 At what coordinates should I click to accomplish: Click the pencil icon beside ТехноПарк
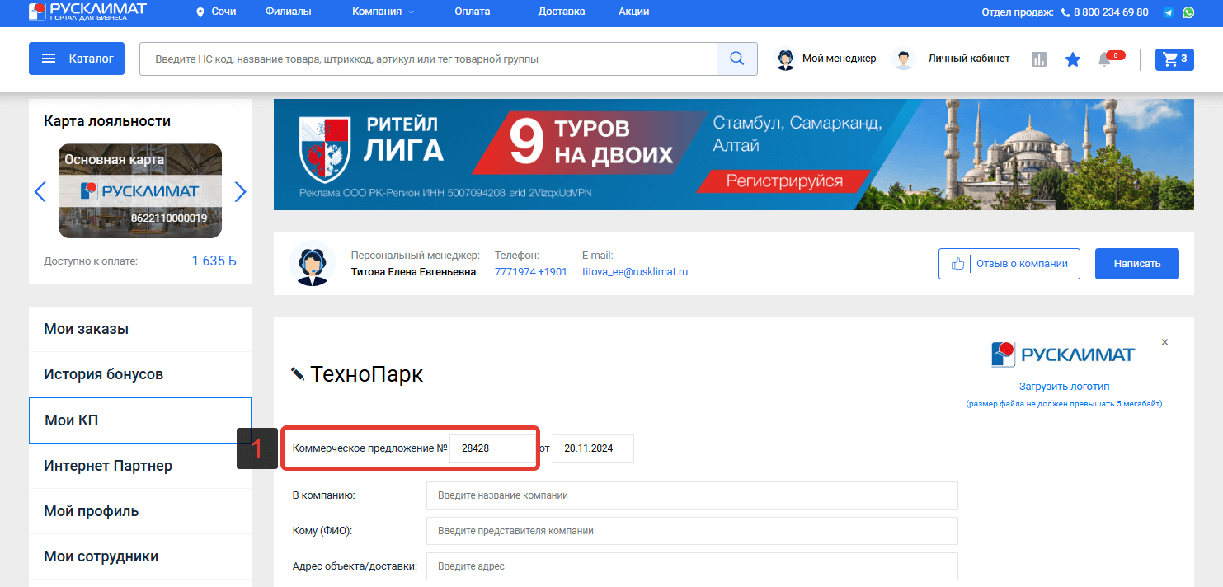pyautogui.click(x=298, y=374)
